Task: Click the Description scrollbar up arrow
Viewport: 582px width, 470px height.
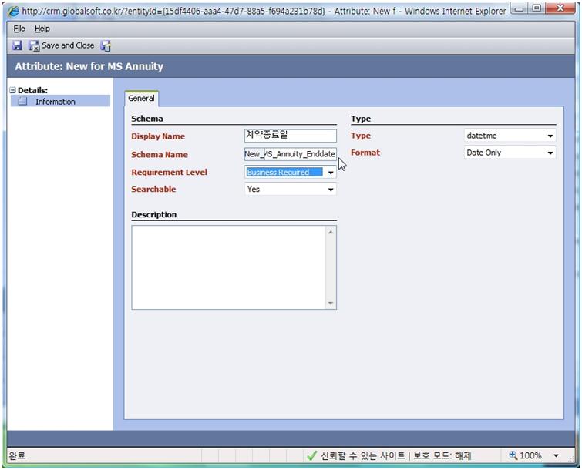Action: pos(331,232)
